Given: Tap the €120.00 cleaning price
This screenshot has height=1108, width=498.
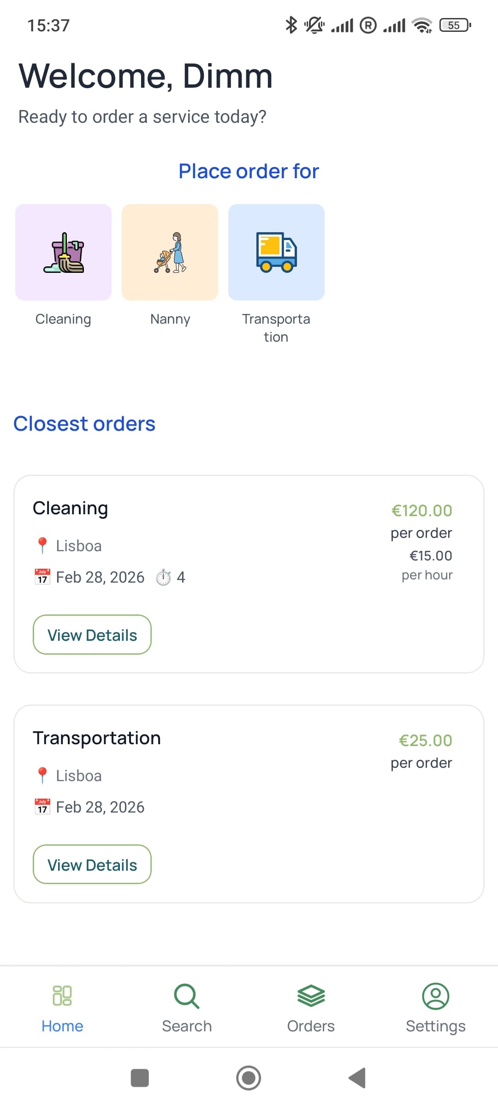Looking at the screenshot, I should click(x=421, y=511).
